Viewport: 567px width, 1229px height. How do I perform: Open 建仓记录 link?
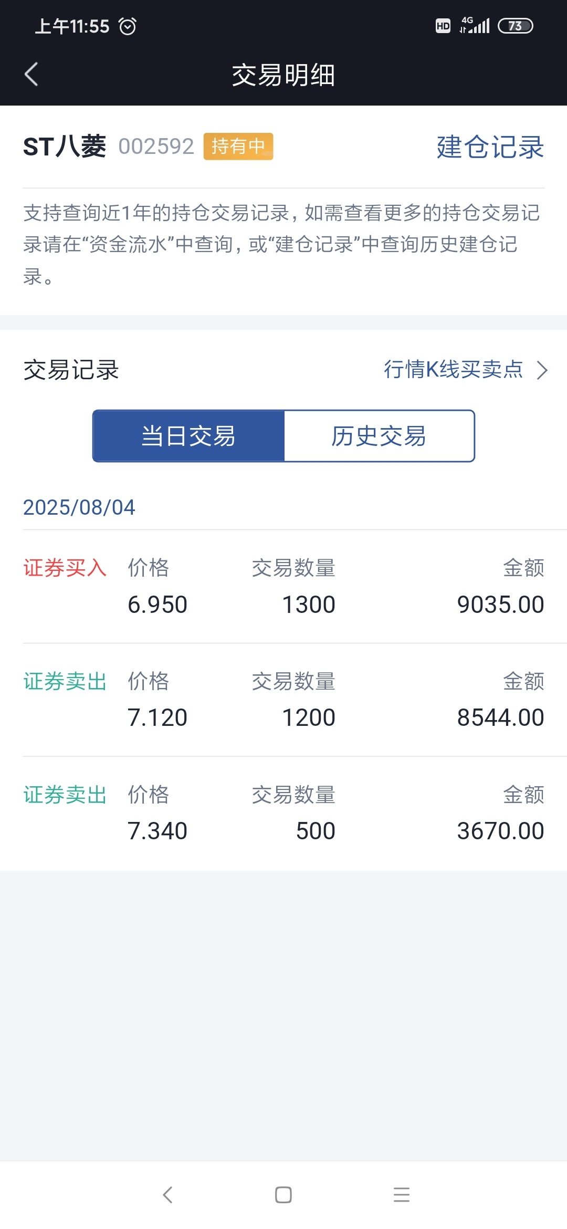tap(490, 147)
